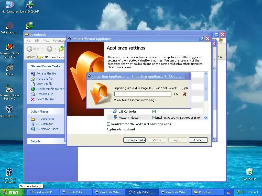Open the Recycle Bin

[x=249, y=174]
